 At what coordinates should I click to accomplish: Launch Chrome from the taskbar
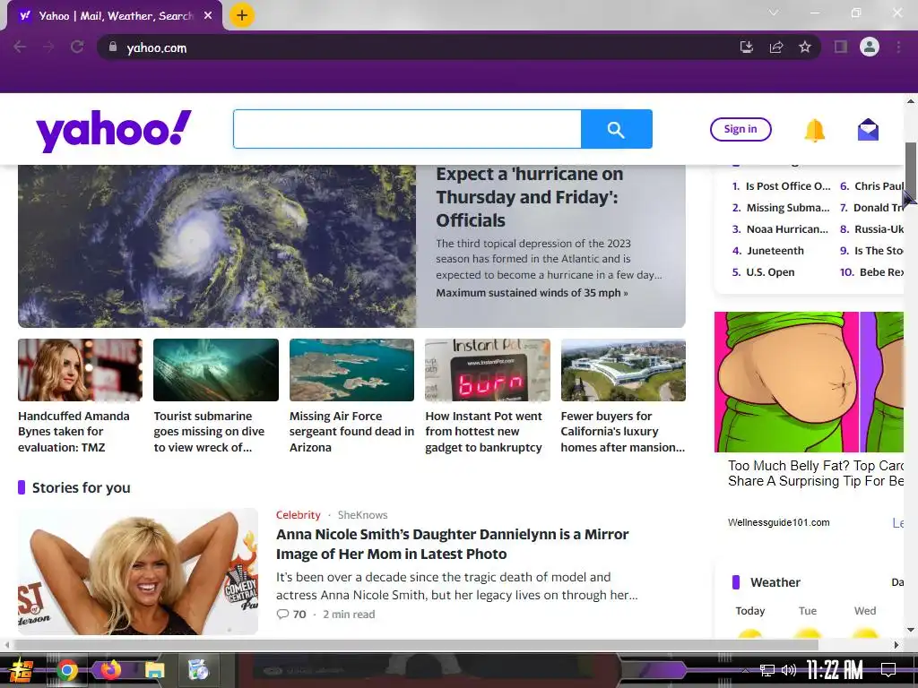(67, 670)
